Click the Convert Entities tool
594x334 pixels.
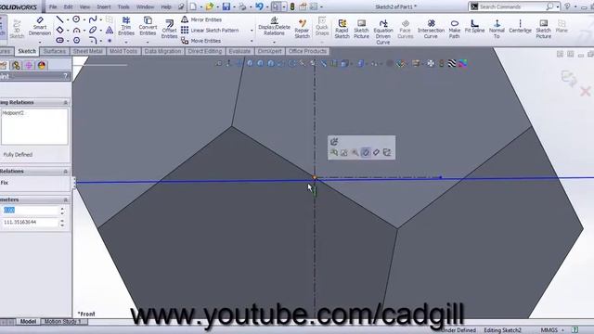click(x=148, y=26)
